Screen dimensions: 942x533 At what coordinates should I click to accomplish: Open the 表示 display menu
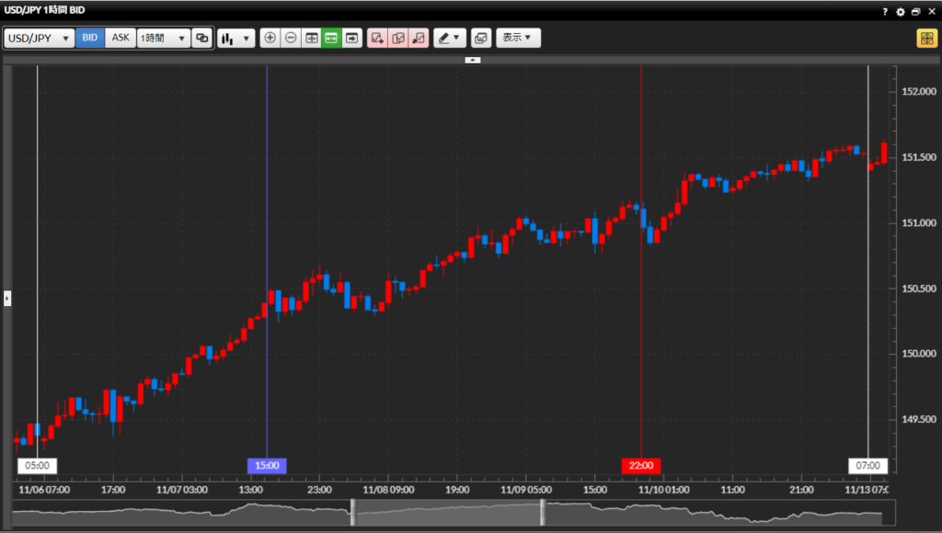(x=518, y=39)
